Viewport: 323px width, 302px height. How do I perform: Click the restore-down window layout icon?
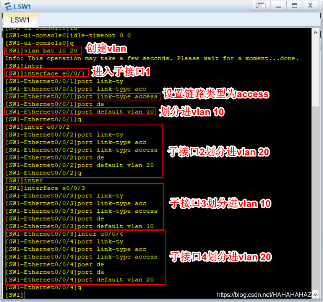[261, 6]
